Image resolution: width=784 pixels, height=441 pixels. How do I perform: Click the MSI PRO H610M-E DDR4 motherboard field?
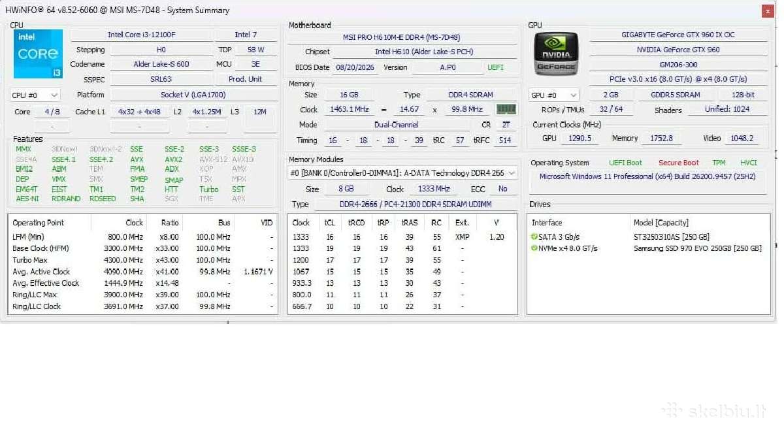coord(402,37)
